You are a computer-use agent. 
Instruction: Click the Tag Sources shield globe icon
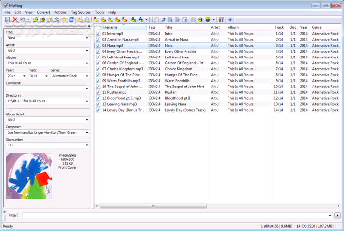click(208, 20)
